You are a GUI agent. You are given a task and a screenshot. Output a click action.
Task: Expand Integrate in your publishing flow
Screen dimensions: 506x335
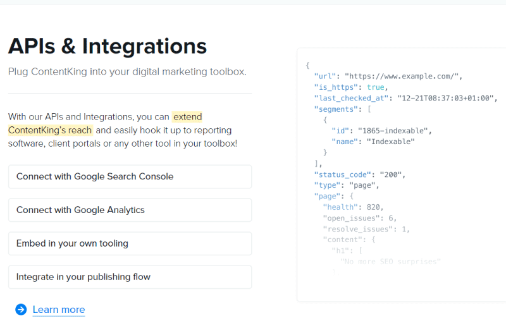(x=130, y=277)
